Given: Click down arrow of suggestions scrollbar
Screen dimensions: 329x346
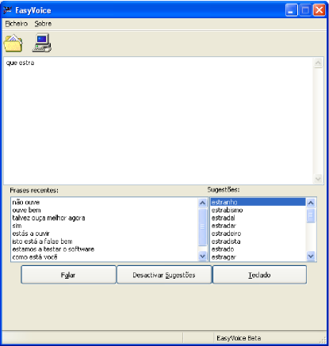Looking at the screenshot, I should (x=311, y=256).
